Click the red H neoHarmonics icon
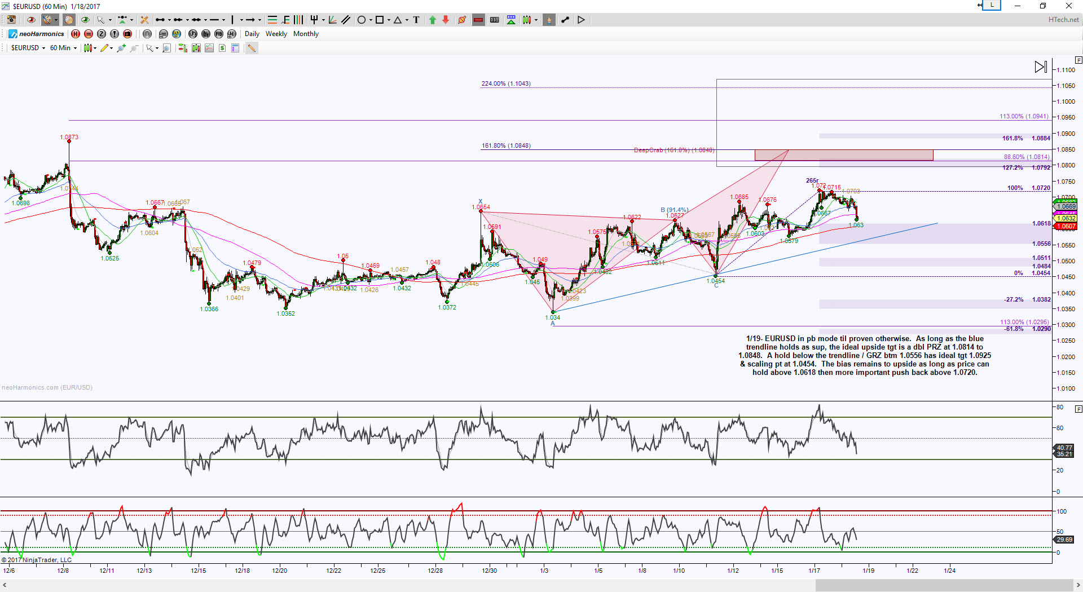 [x=76, y=34]
